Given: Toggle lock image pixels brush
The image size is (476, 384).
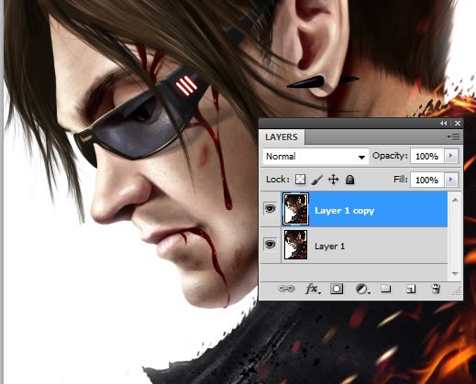Looking at the screenshot, I should (x=317, y=180).
